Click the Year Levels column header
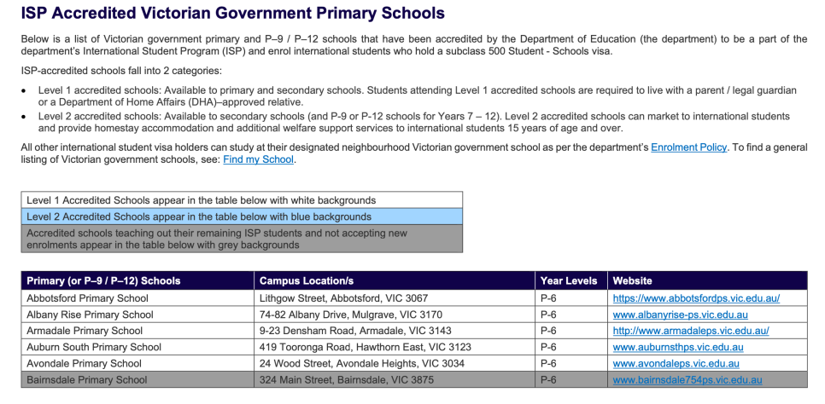The height and width of the screenshot is (404, 825). 569,281
